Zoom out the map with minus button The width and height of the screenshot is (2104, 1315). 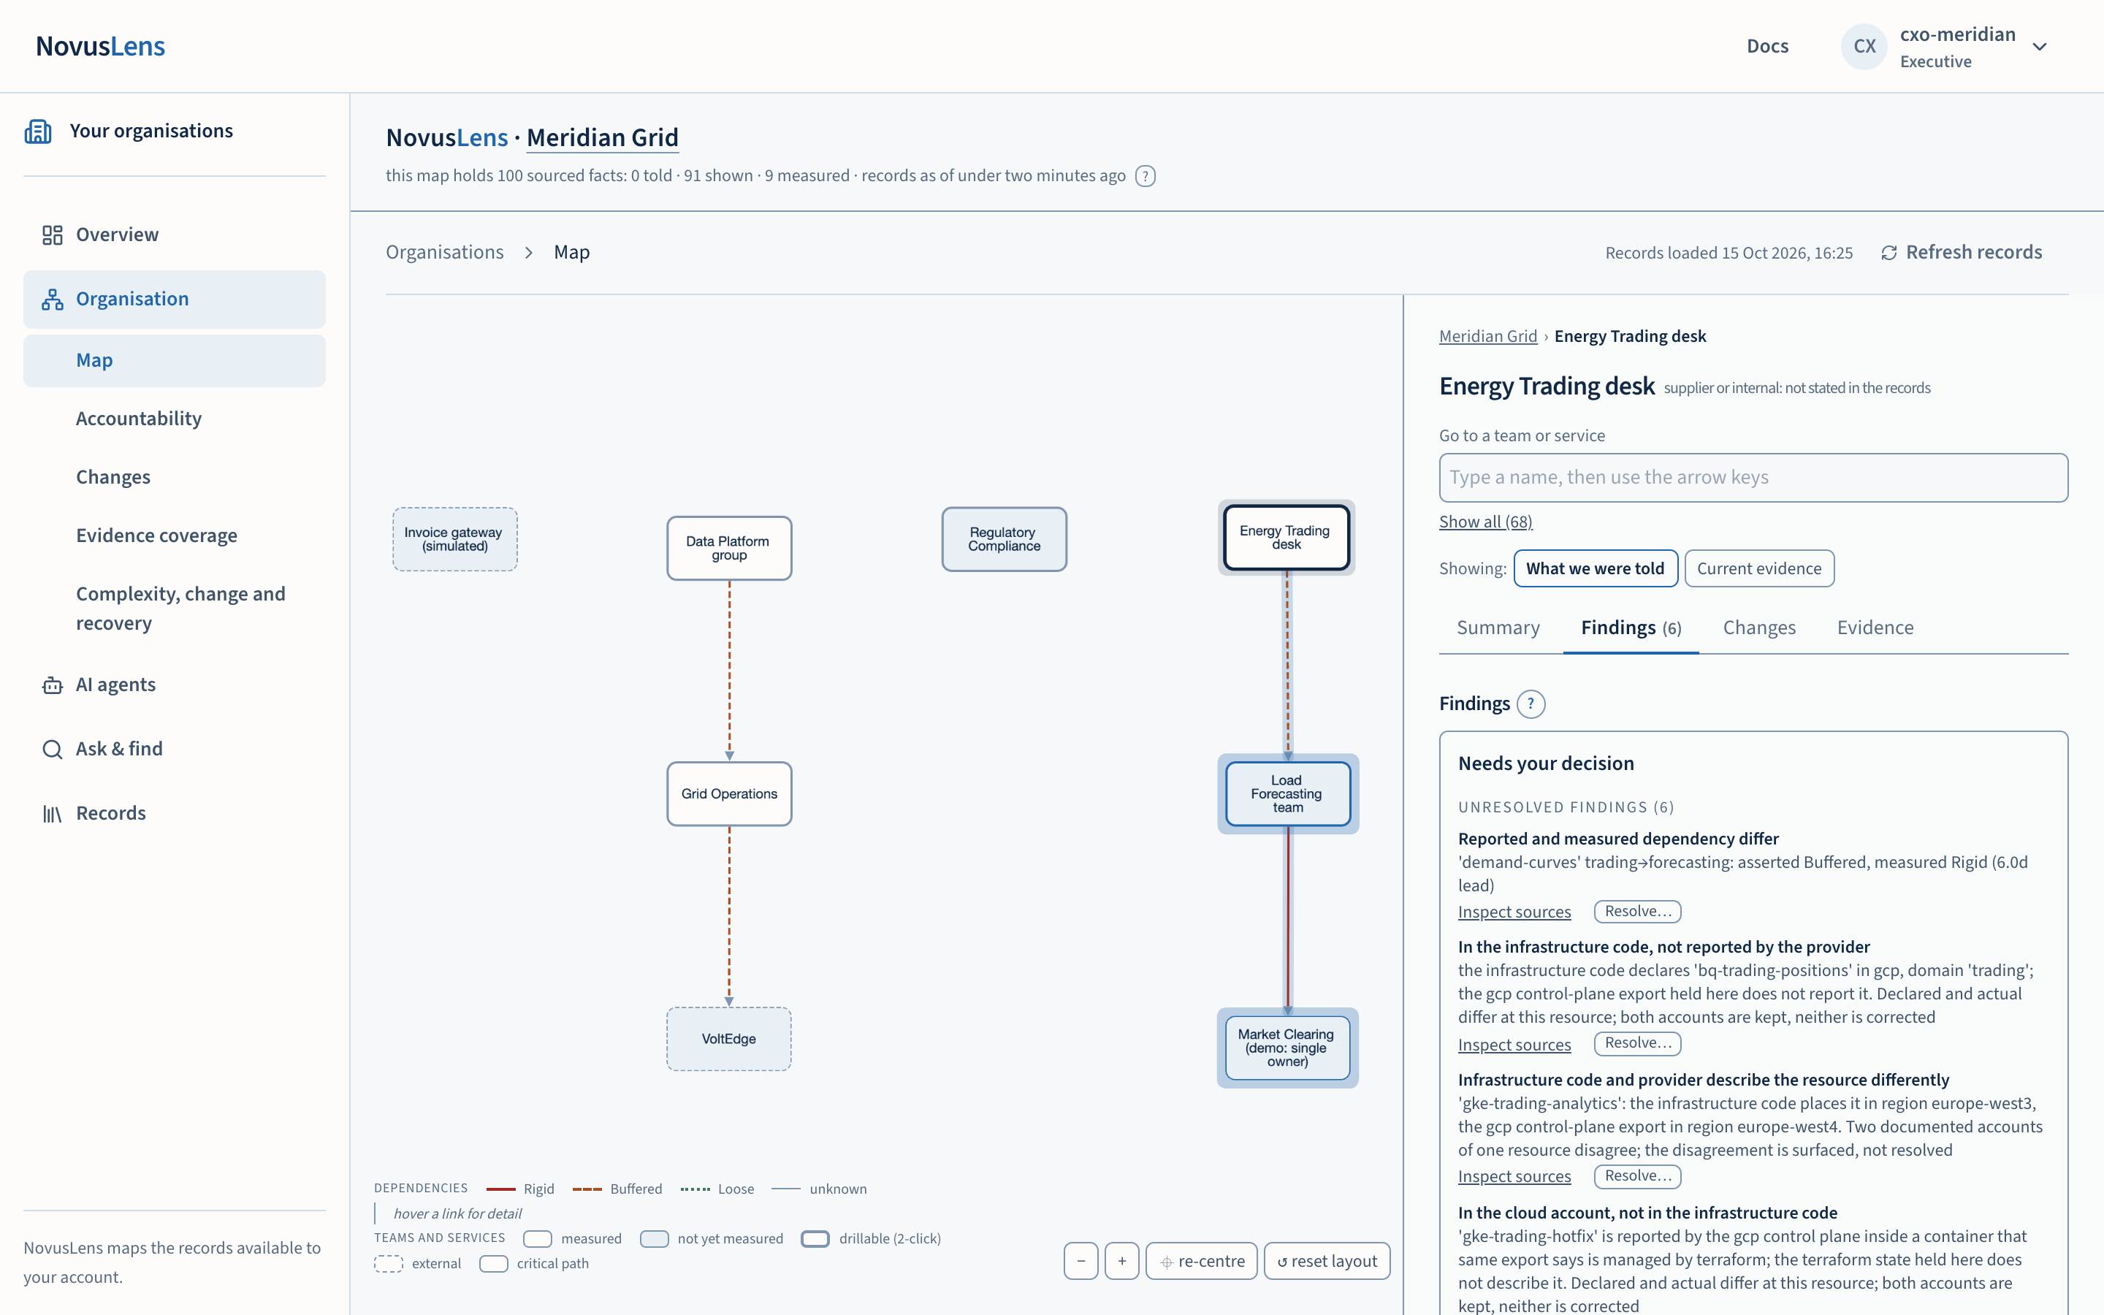pos(1080,1261)
